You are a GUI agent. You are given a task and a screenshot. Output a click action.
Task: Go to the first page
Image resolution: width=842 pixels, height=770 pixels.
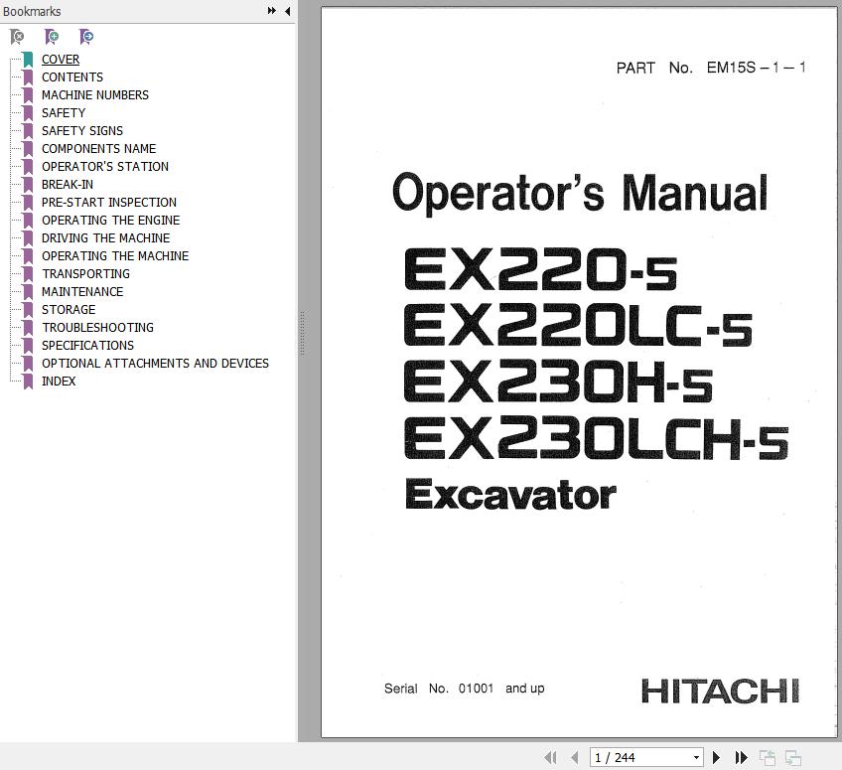point(550,758)
